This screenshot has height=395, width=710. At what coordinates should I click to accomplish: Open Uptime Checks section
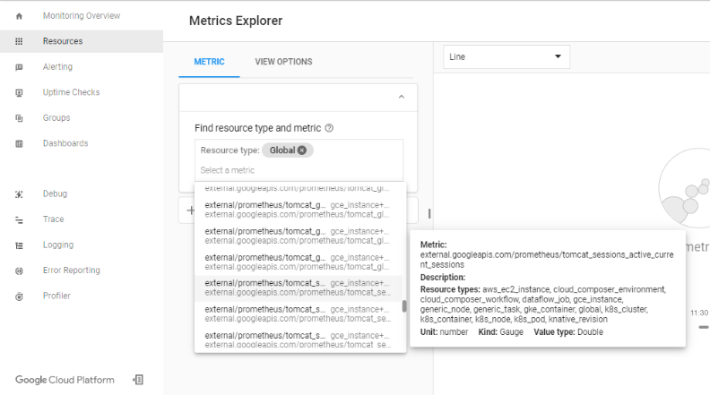(71, 92)
